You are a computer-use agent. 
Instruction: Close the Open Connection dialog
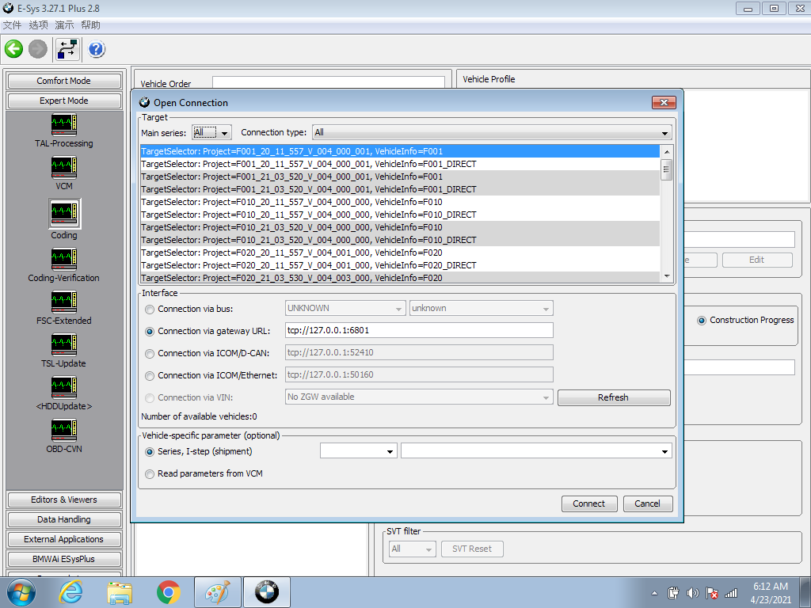pos(664,102)
